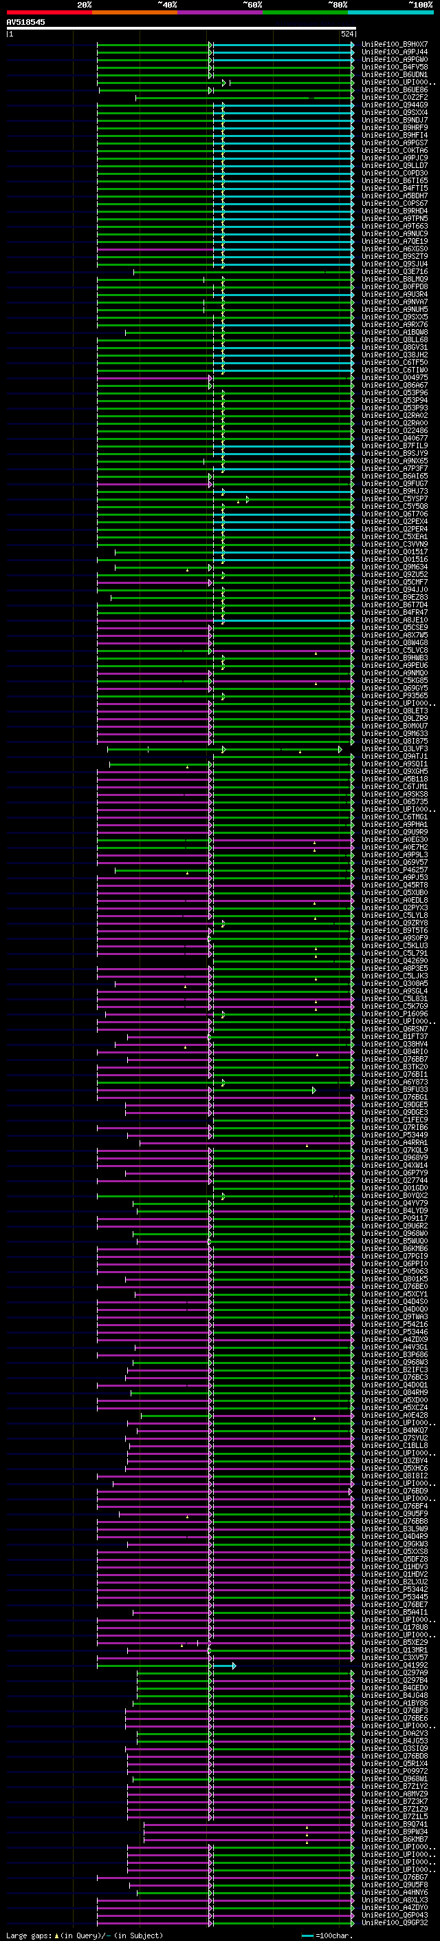This screenshot has width=440, height=1941.
Task: Open hit UniRef100_A9PJ44
Action: [x=395, y=52]
